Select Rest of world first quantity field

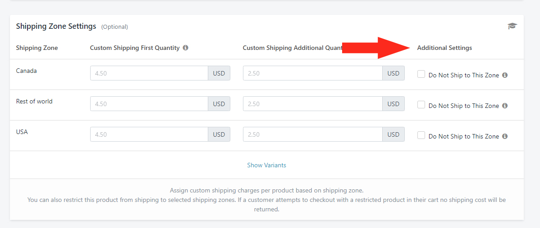[x=149, y=104]
